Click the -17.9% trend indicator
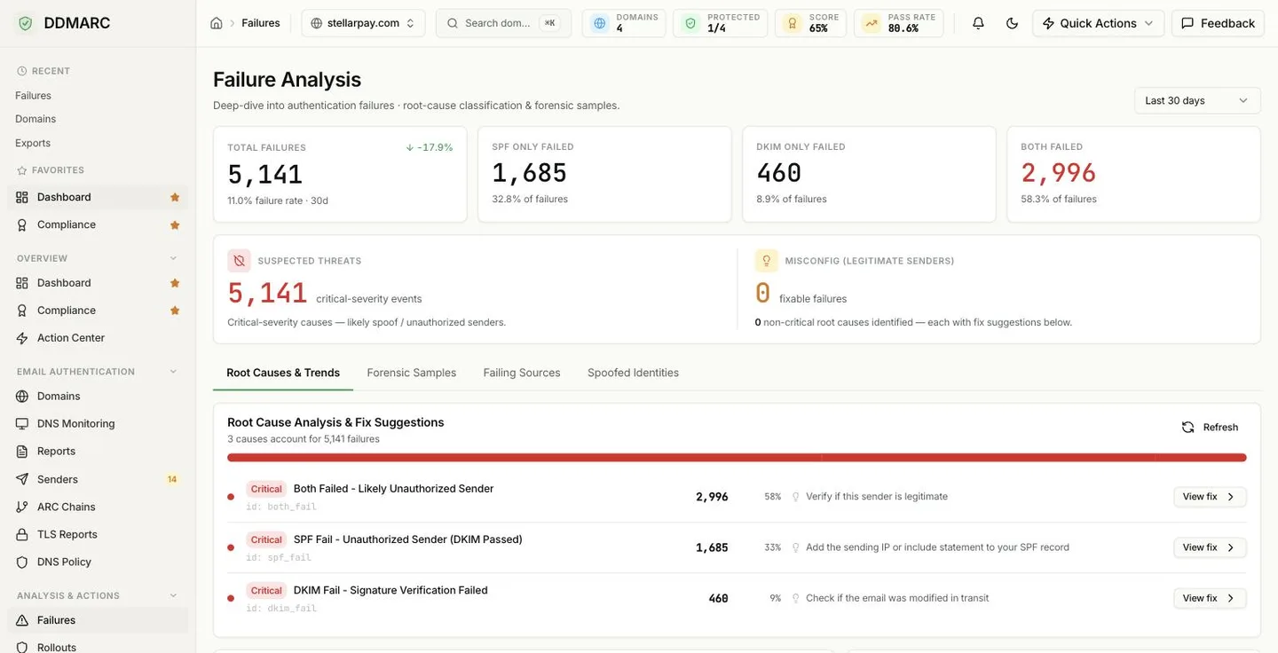Image resolution: width=1278 pixels, height=653 pixels. point(430,147)
